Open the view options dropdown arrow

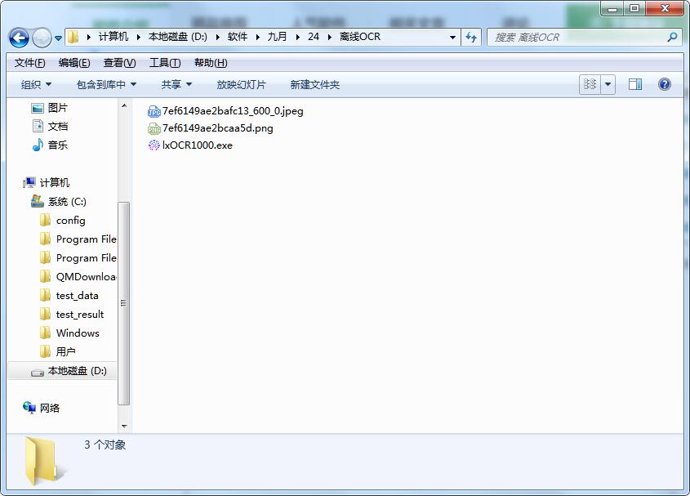608,84
